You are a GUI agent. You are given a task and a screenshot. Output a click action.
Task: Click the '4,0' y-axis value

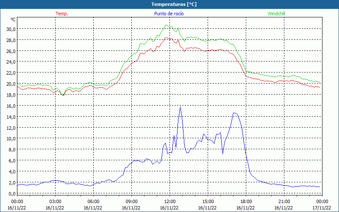point(12,172)
